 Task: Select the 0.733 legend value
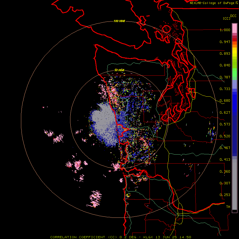tap(225, 89)
